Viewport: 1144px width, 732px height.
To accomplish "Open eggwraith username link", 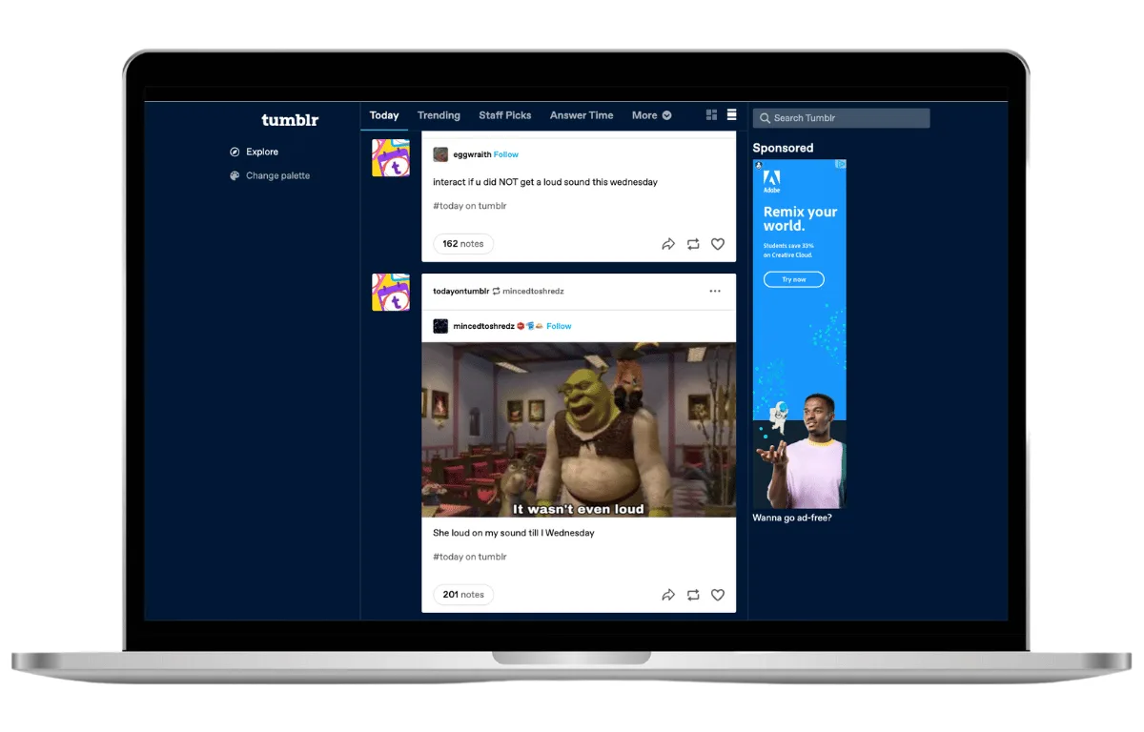I will (472, 154).
